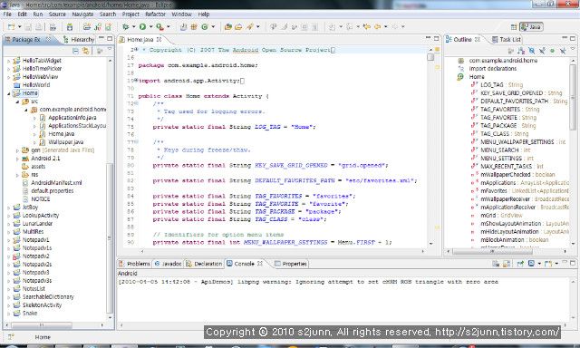The width and height of the screenshot is (580, 348).
Task: Select MENU_SEARCH in Outline view
Action: click(500, 150)
